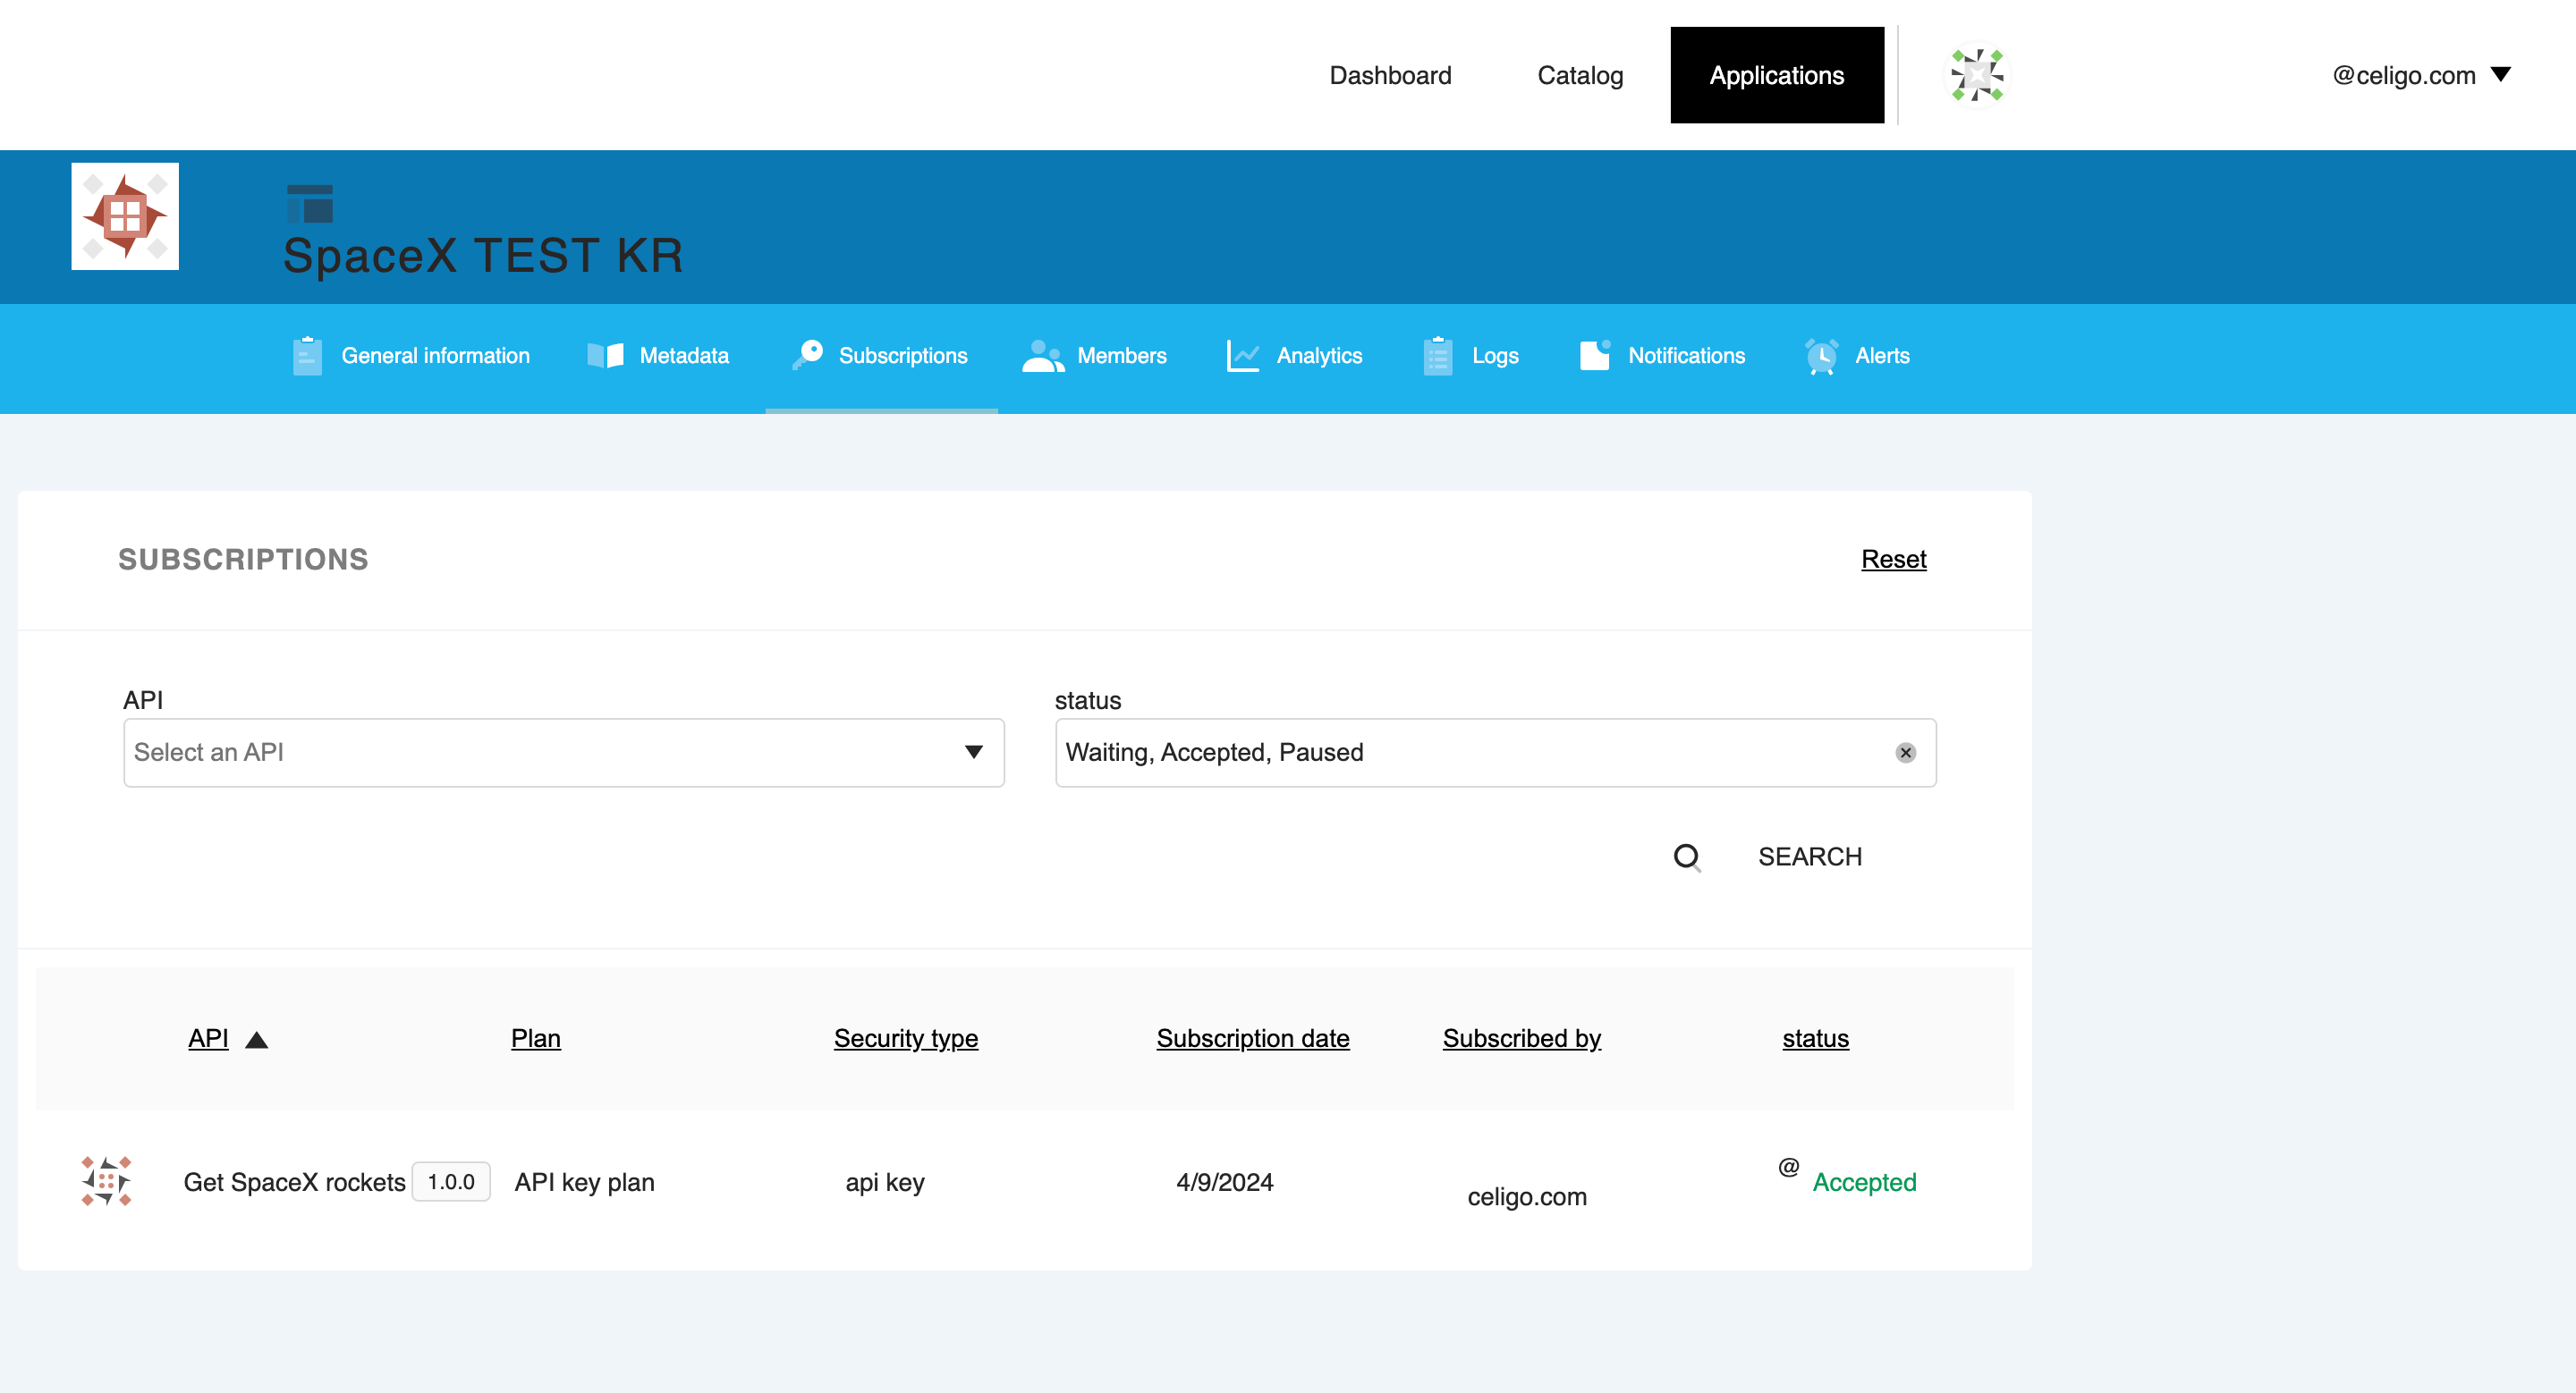Click the 4/9/2024 subscription date

pos(1224,1182)
